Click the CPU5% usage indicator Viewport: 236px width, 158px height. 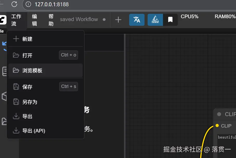[189, 16]
